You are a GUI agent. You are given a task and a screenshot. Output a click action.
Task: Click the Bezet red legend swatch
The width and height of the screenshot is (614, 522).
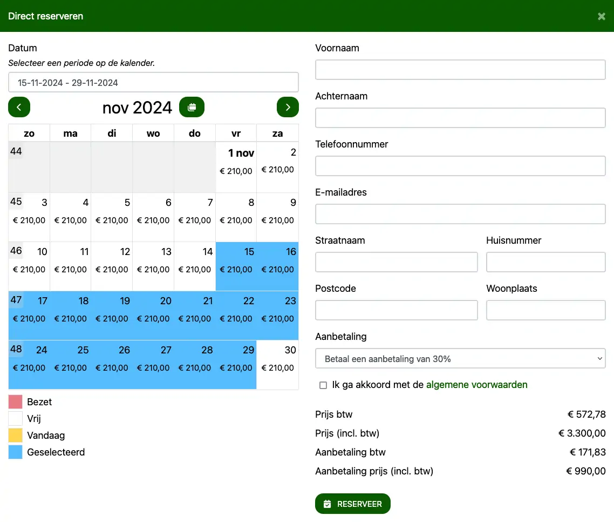coord(15,402)
